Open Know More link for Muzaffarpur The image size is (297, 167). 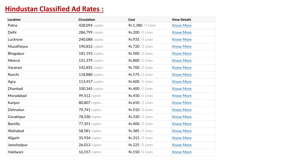pyautogui.click(x=182, y=46)
